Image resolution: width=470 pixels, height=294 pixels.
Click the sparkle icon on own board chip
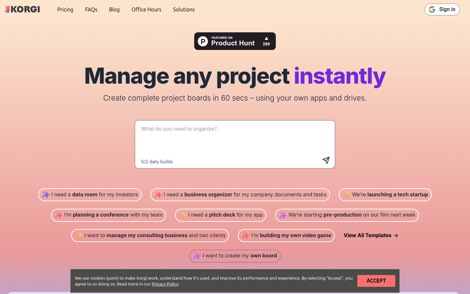click(x=197, y=256)
